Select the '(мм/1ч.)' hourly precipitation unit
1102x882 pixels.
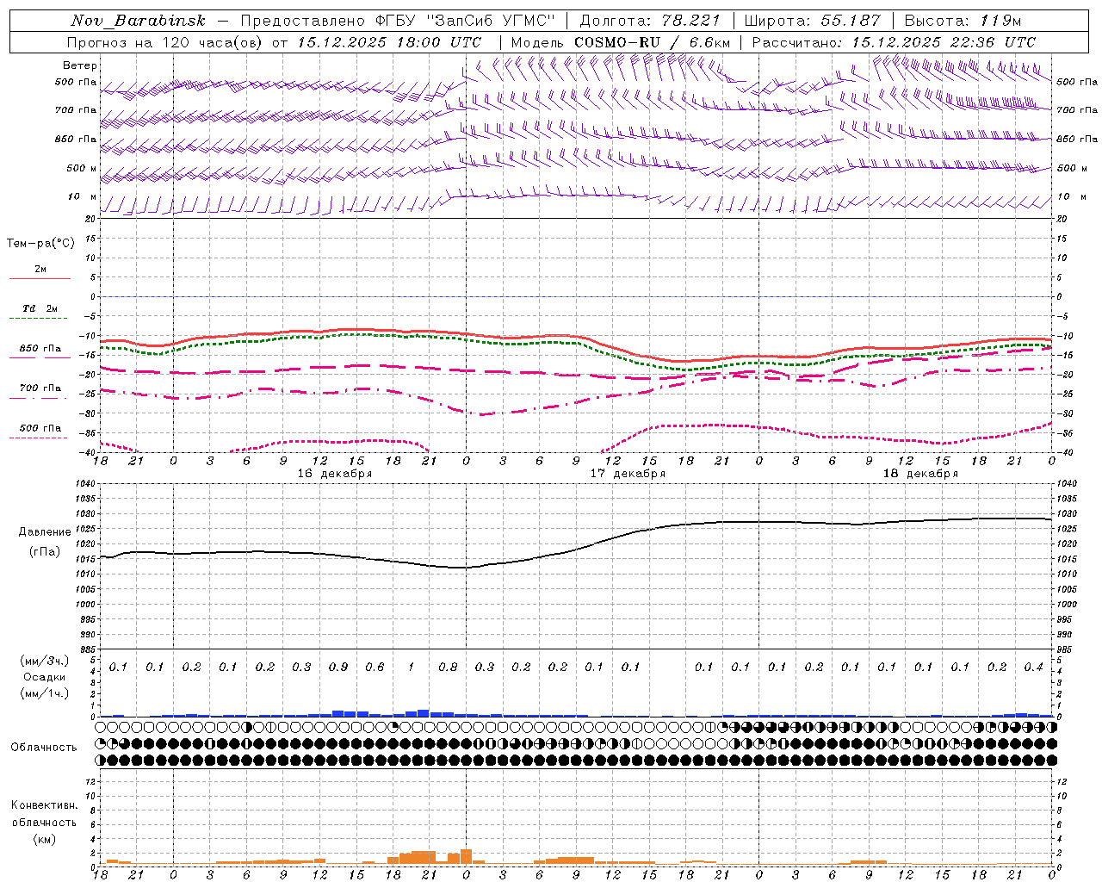pos(45,693)
